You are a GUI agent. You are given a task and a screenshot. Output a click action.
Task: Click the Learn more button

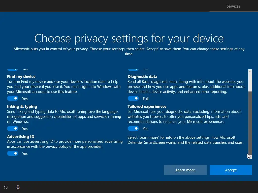185,170
